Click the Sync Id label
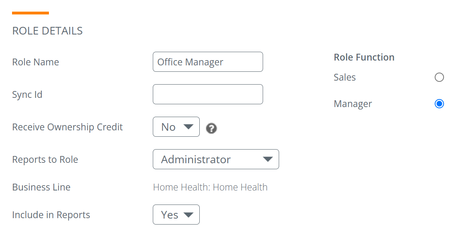The width and height of the screenshot is (466, 239). tap(27, 95)
